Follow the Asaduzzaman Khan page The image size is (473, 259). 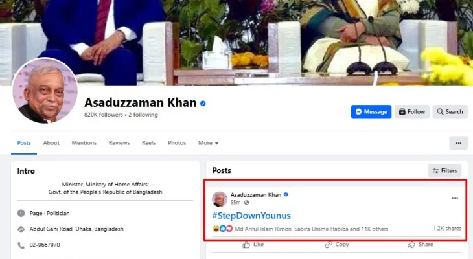tap(411, 112)
